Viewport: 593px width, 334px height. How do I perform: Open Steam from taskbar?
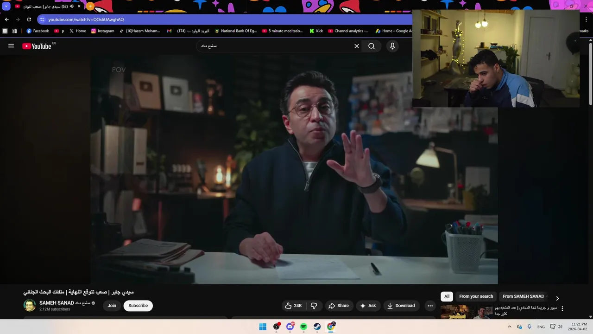pyautogui.click(x=317, y=327)
